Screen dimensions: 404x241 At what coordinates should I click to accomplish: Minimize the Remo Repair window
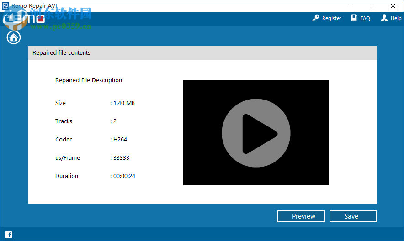351,6
